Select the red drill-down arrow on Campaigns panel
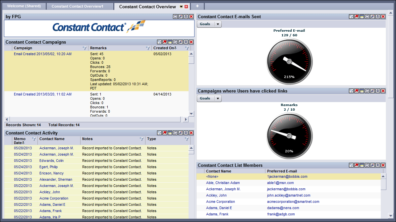 (165, 42)
